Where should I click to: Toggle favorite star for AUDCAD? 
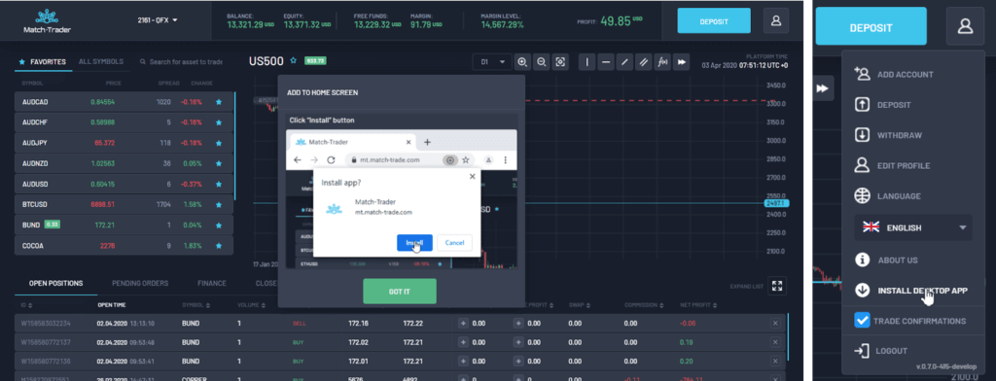tap(219, 102)
